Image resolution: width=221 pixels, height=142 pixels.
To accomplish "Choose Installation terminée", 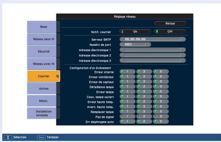I will point(44,113).
